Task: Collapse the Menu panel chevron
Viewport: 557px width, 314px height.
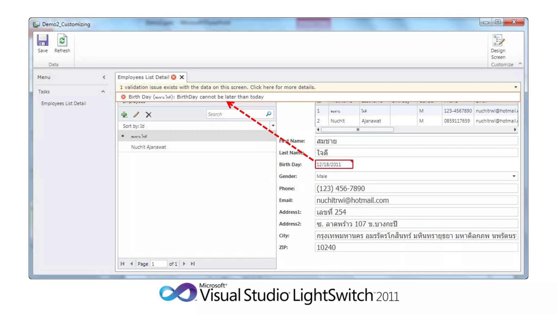Action: [x=104, y=77]
